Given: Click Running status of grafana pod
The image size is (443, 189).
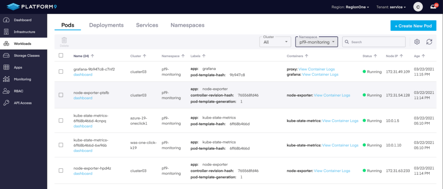Looking at the screenshot, I should (x=372, y=72).
